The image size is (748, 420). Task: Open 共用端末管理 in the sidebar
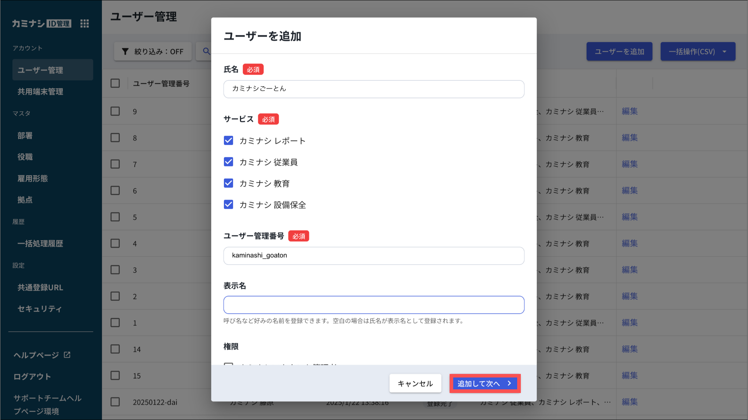[41, 92]
